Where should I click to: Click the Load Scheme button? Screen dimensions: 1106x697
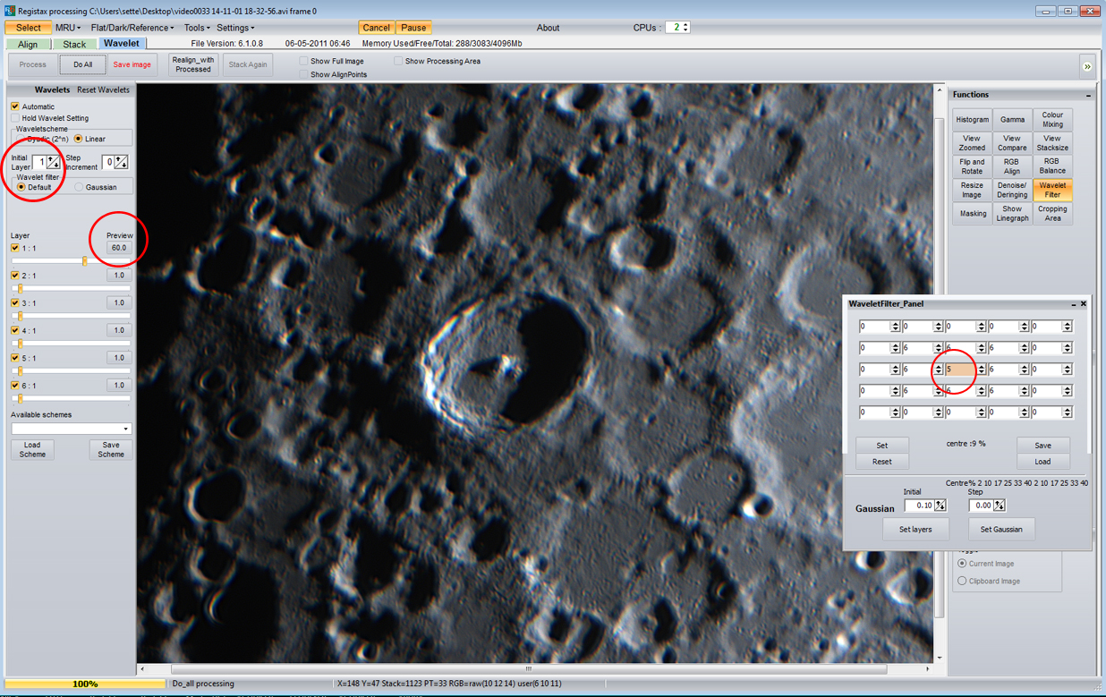32,449
